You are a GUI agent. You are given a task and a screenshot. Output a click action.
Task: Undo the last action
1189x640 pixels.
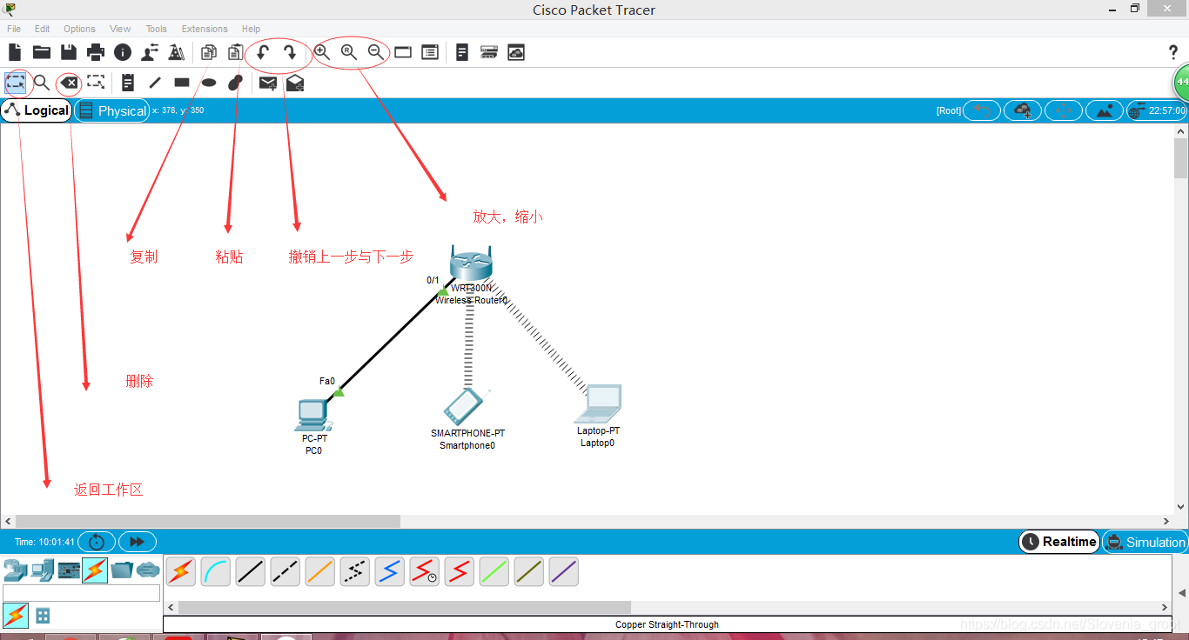263,53
